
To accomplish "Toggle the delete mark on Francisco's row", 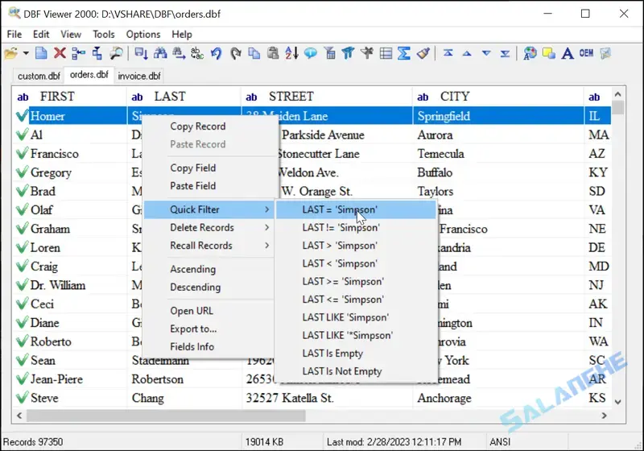I will point(22,154).
